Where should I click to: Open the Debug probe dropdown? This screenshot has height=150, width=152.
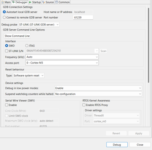[x=39, y=24]
